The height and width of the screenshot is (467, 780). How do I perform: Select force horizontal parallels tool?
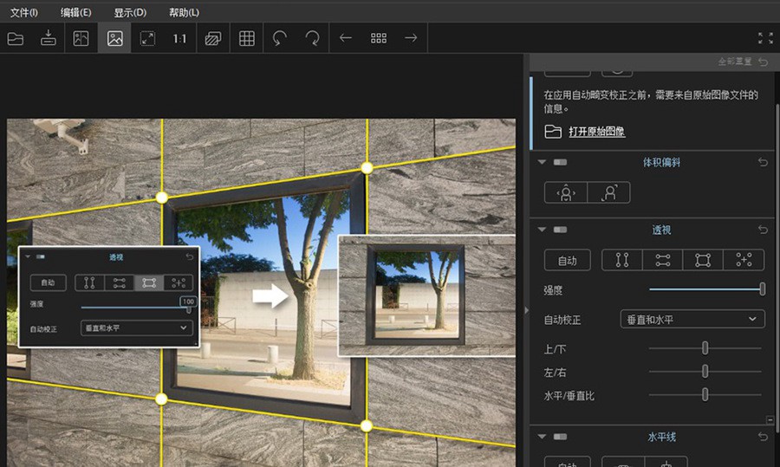pos(663,260)
